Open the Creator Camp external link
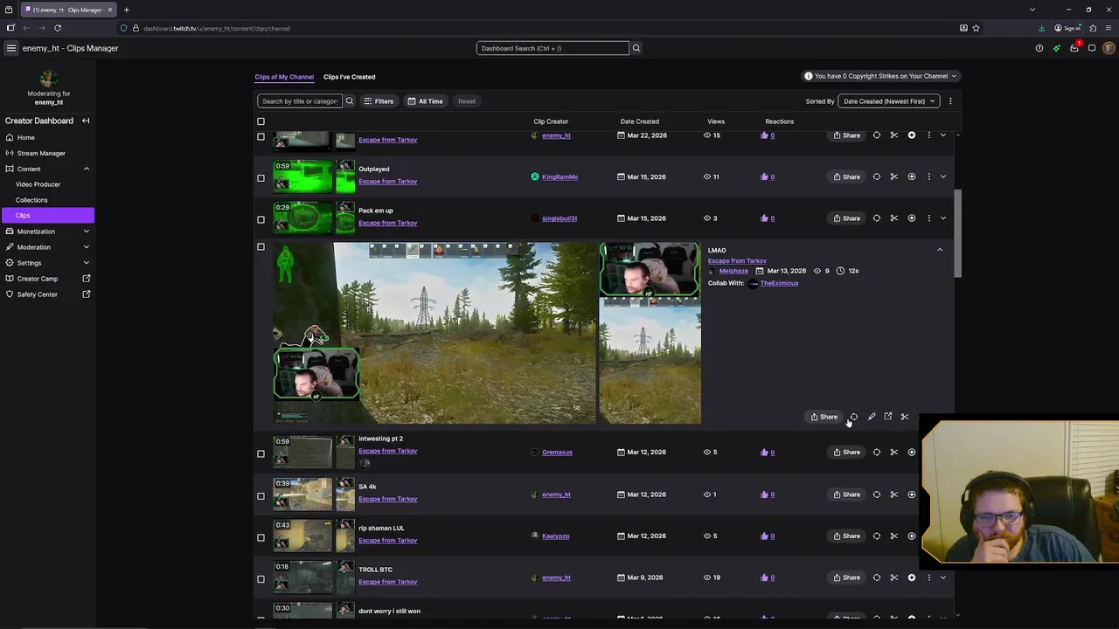 tap(47, 279)
